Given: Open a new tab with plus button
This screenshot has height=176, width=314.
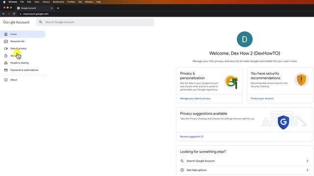Looking at the screenshot, I should tap(58, 8).
